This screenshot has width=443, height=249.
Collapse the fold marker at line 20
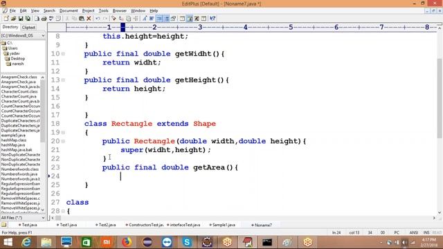pos(63,141)
